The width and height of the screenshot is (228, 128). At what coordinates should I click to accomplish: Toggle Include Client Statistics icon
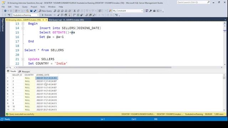82,15
